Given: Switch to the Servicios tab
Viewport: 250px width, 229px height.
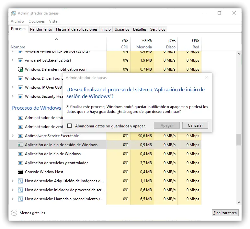Looking at the screenshot, I should coord(157,29).
